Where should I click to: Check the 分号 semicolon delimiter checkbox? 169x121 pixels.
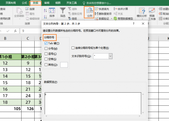pos(46,49)
